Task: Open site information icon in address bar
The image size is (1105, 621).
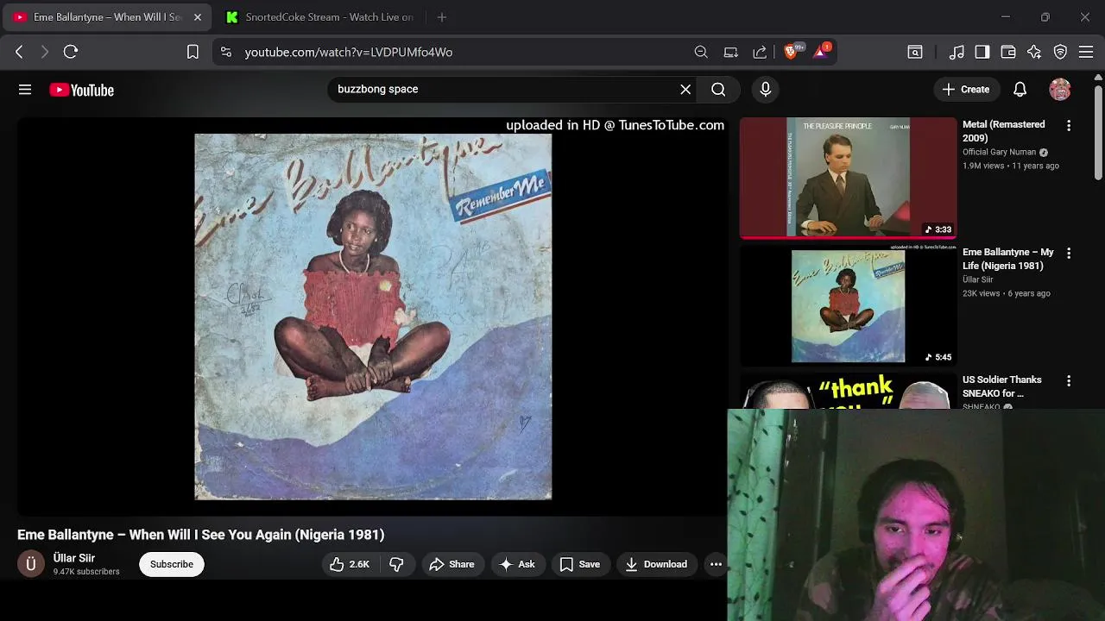Action: point(226,52)
